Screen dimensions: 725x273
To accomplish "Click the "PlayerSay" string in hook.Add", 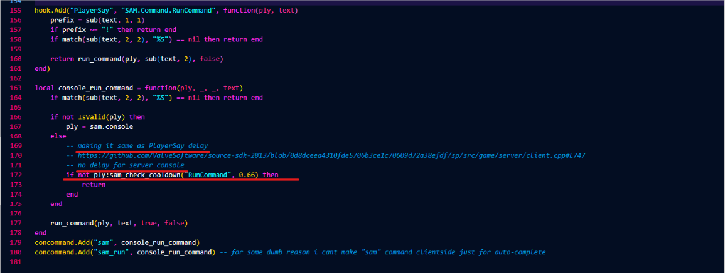I will (x=93, y=10).
